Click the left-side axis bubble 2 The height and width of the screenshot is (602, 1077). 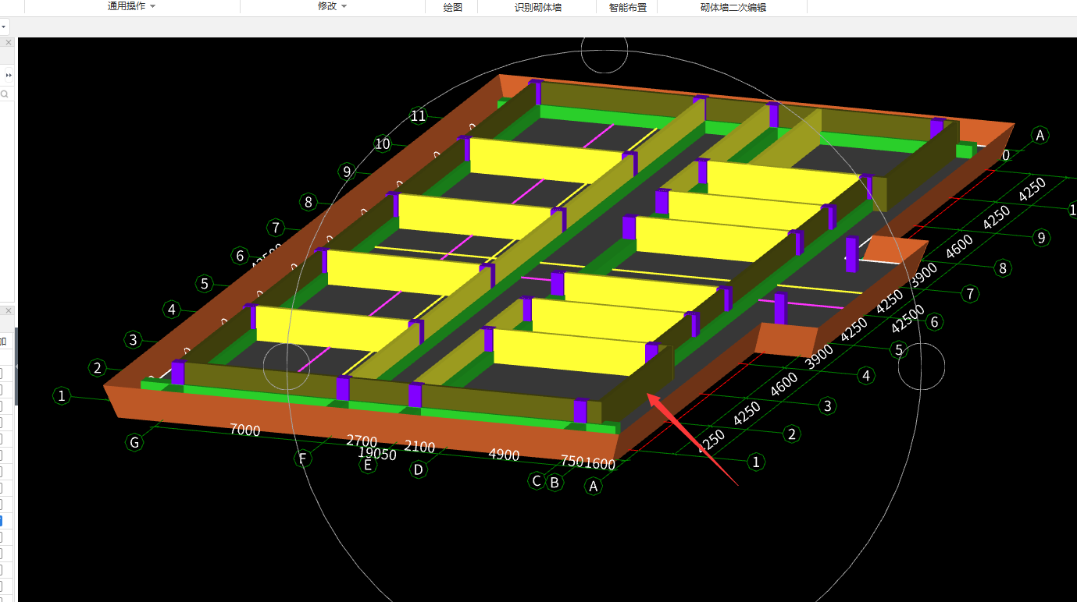(x=98, y=367)
